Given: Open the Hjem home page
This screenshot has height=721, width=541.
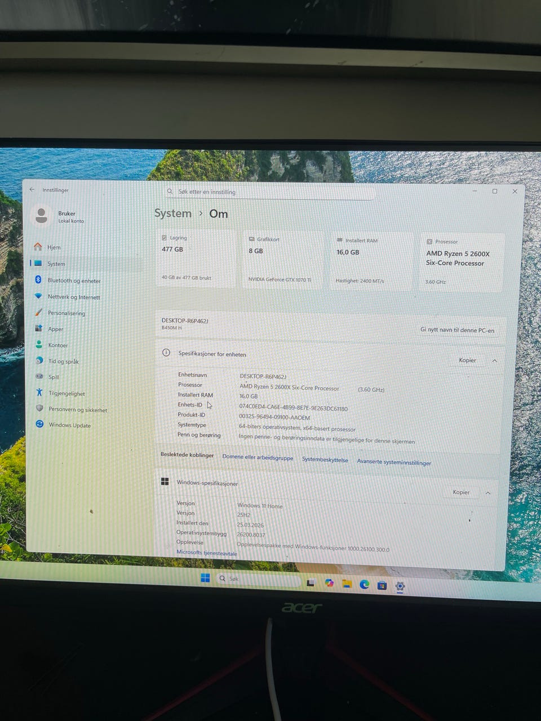Looking at the screenshot, I should pos(54,247).
